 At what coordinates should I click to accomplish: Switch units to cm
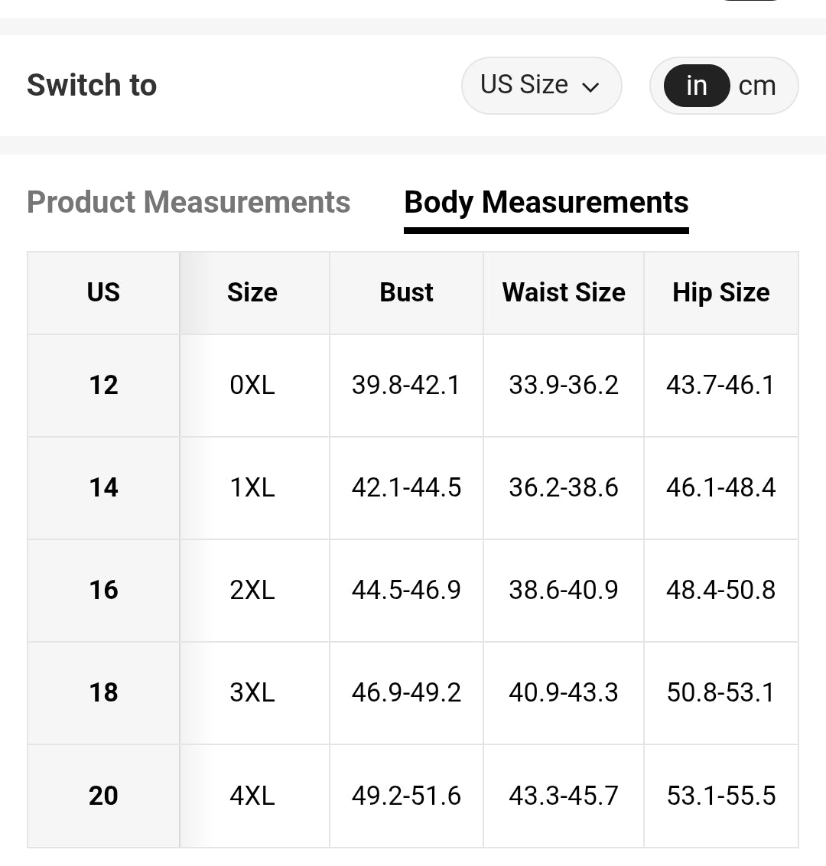(x=757, y=86)
